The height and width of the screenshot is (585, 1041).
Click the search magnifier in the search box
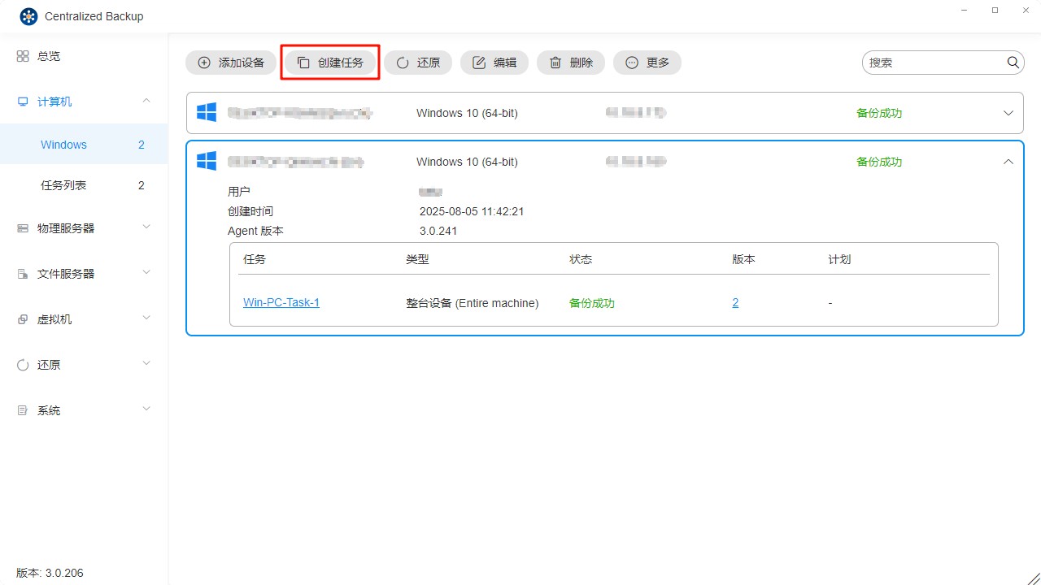click(1013, 62)
